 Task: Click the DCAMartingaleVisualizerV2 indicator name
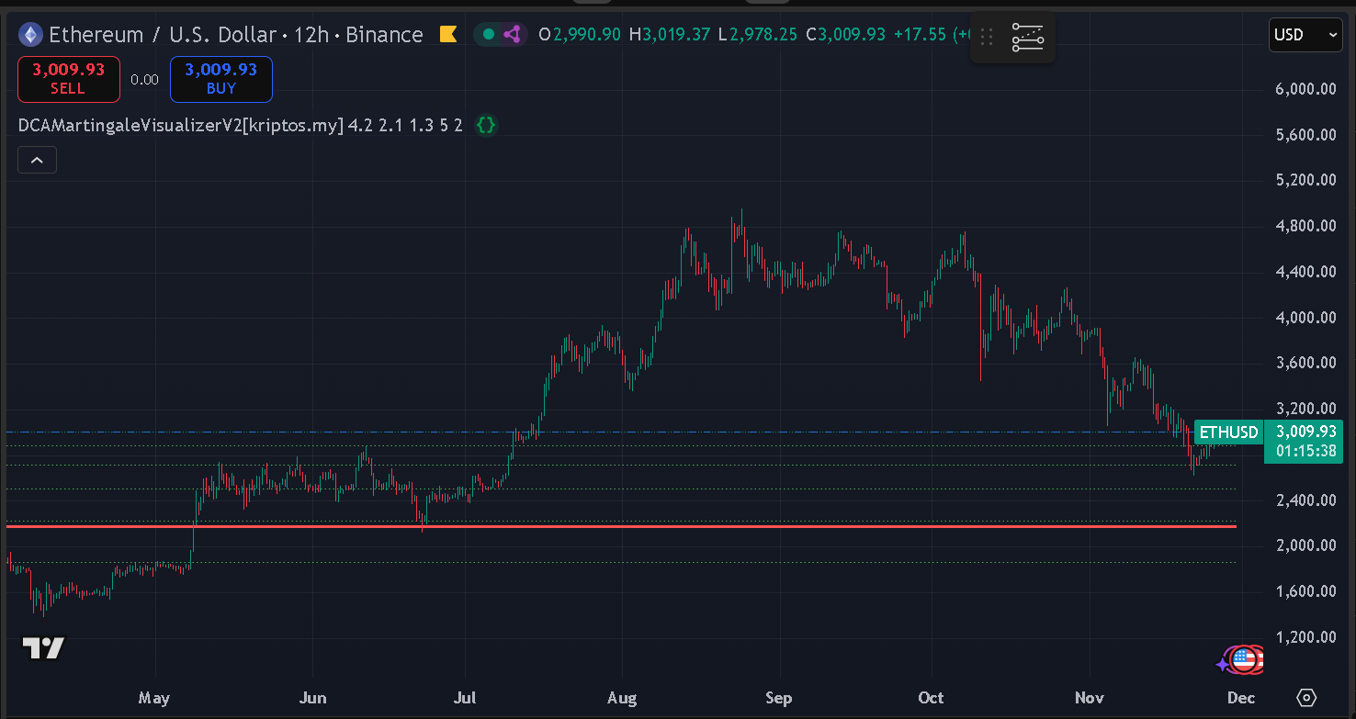pos(180,125)
